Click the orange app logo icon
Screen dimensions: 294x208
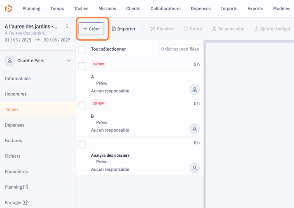pos(8,8)
